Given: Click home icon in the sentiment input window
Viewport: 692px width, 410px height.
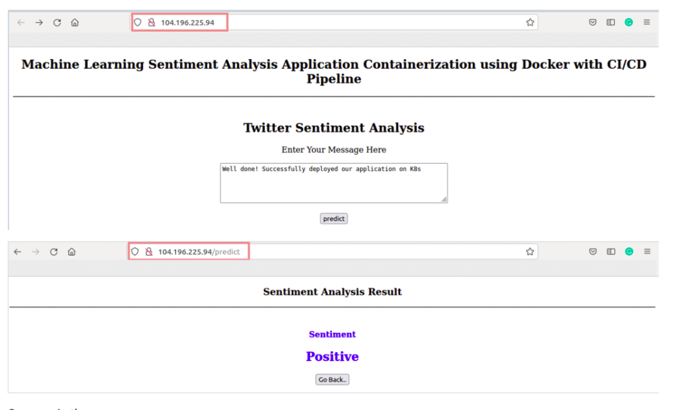Looking at the screenshot, I should pos(75,22).
